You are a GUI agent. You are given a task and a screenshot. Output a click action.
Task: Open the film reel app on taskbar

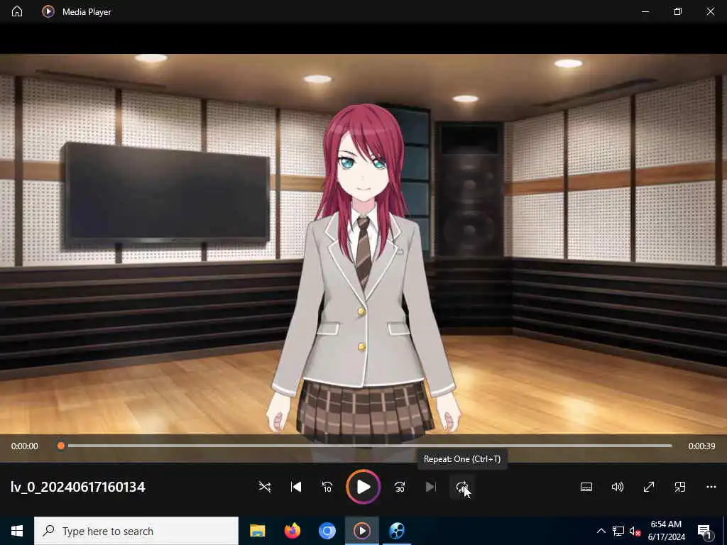click(397, 531)
